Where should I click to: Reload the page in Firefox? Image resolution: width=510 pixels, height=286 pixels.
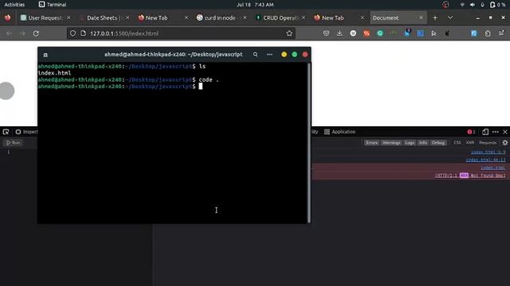[x=36, y=33]
